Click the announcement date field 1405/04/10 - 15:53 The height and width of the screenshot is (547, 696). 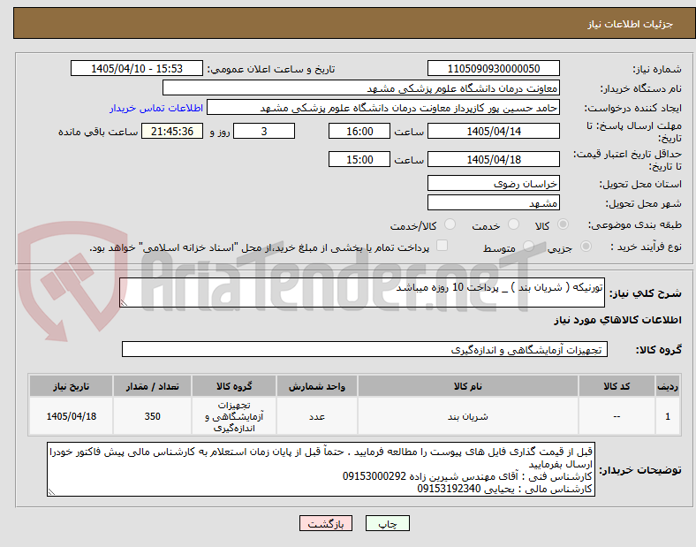click(x=137, y=68)
